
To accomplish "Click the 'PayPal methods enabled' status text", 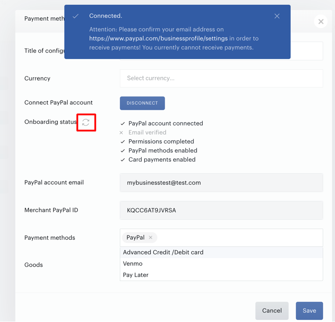I will (163, 150).
